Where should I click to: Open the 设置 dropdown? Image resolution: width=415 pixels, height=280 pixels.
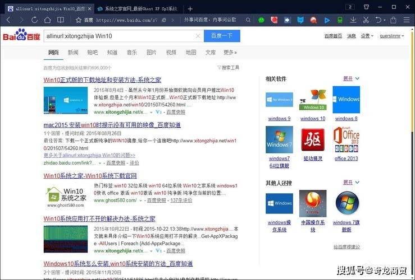[x=367, y=36]
